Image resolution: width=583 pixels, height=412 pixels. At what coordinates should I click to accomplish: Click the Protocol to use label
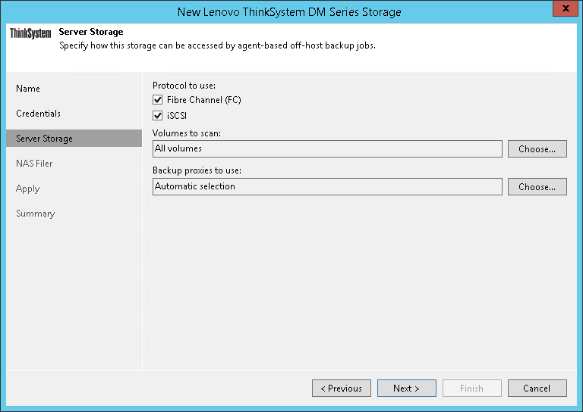(x=184, y=86)
